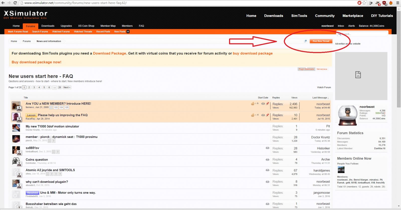Screen dimensions: 401x210
Task: Sort by the Last Message column
Action: [320, 98]
